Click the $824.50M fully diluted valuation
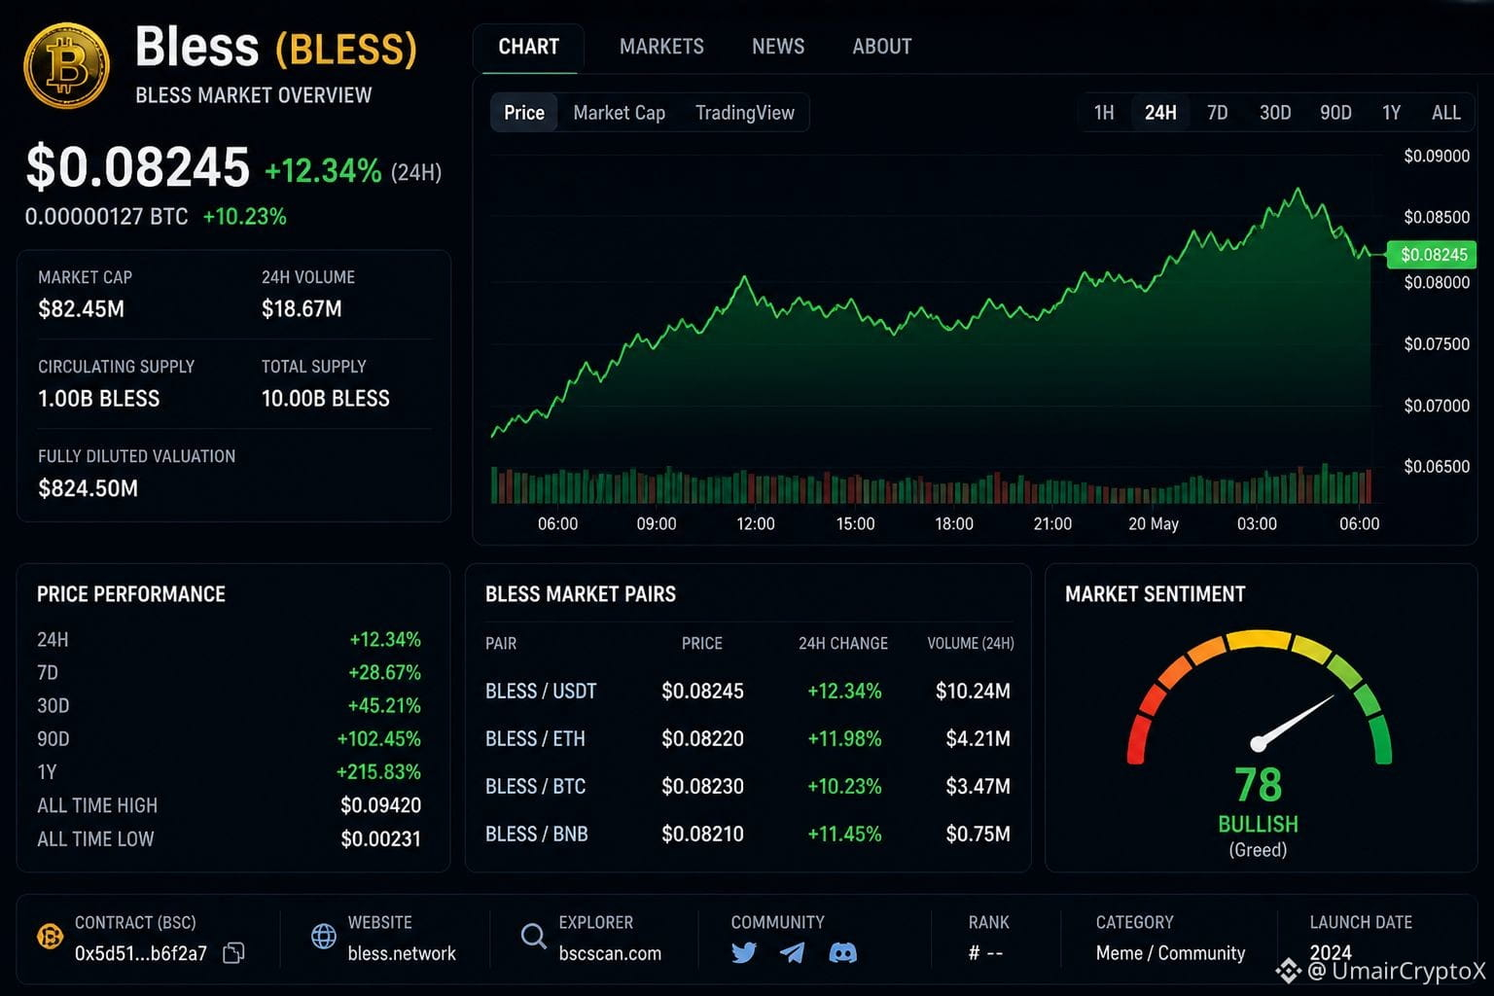Viewport: 1494px width, 996px height. (x=88, y=488)
